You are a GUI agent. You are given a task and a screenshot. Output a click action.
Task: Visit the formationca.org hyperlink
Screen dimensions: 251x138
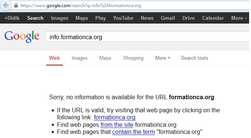[x=115, y=117]
